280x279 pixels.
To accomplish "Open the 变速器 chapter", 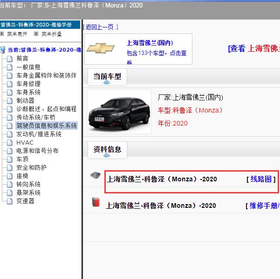I will 25,201.
